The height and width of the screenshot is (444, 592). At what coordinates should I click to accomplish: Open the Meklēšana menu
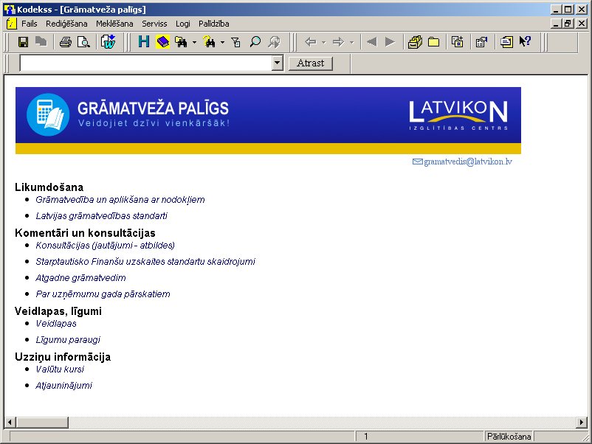(x=114, y=24)
